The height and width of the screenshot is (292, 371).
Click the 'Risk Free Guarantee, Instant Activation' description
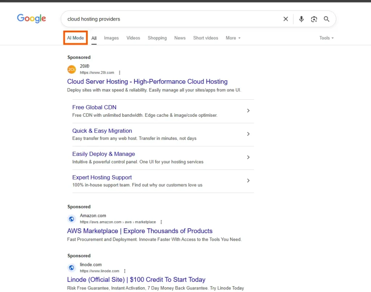point(155,288)
